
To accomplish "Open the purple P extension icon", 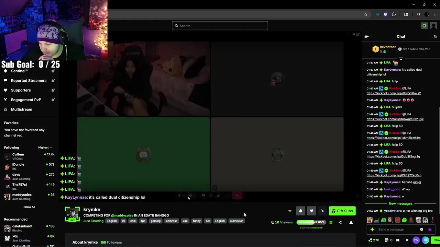I will click(385, 14).
